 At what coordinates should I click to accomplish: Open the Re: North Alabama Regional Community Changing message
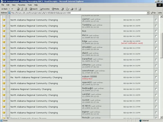pyautogui.click(x=36, y=77)
